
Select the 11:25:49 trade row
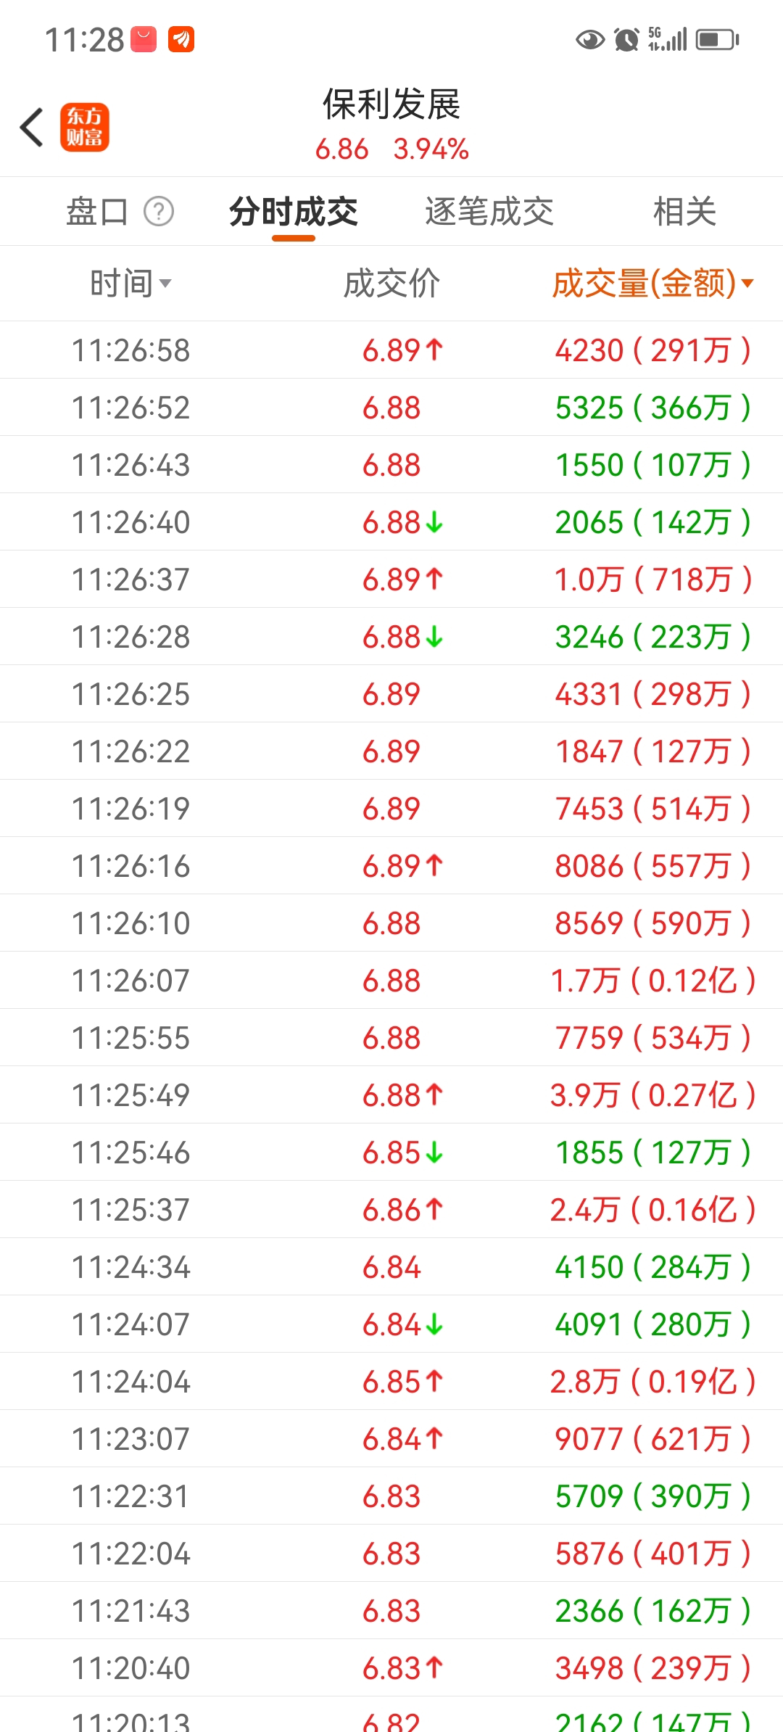(x=391, y=1095)
